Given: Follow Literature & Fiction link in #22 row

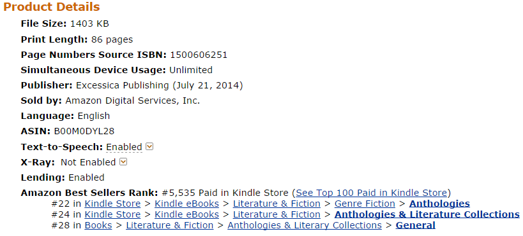Looking at the screenshot, I should [x=277, y=204].
